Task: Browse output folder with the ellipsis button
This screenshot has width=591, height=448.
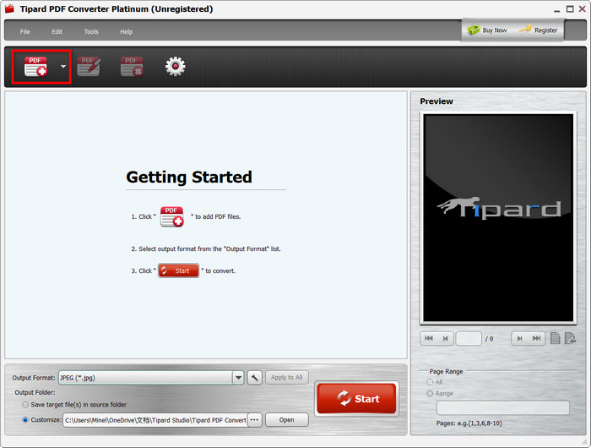Action: click(x=255, y=420)
